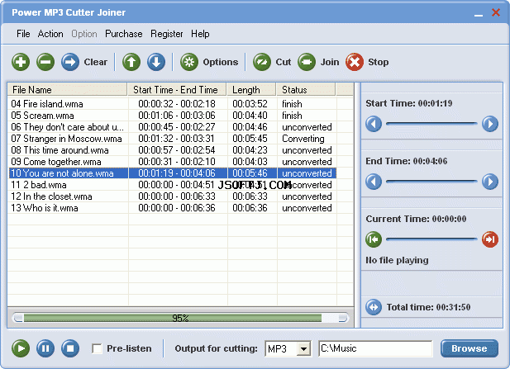
Task: Click the blue arrow Clear icon
Action: [x=70, y=62]
